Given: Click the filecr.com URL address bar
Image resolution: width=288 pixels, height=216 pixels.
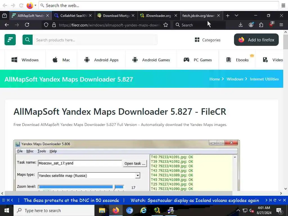Looking at the screenshot, I should [109, 25].
